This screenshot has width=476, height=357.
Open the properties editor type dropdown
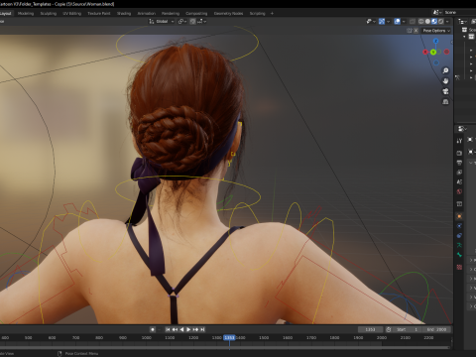(462, 129)
